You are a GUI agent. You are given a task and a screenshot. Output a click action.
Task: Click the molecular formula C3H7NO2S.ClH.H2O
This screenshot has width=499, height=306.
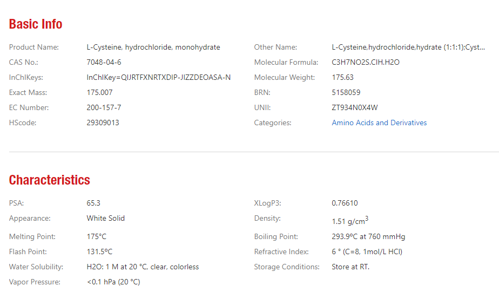365,63
